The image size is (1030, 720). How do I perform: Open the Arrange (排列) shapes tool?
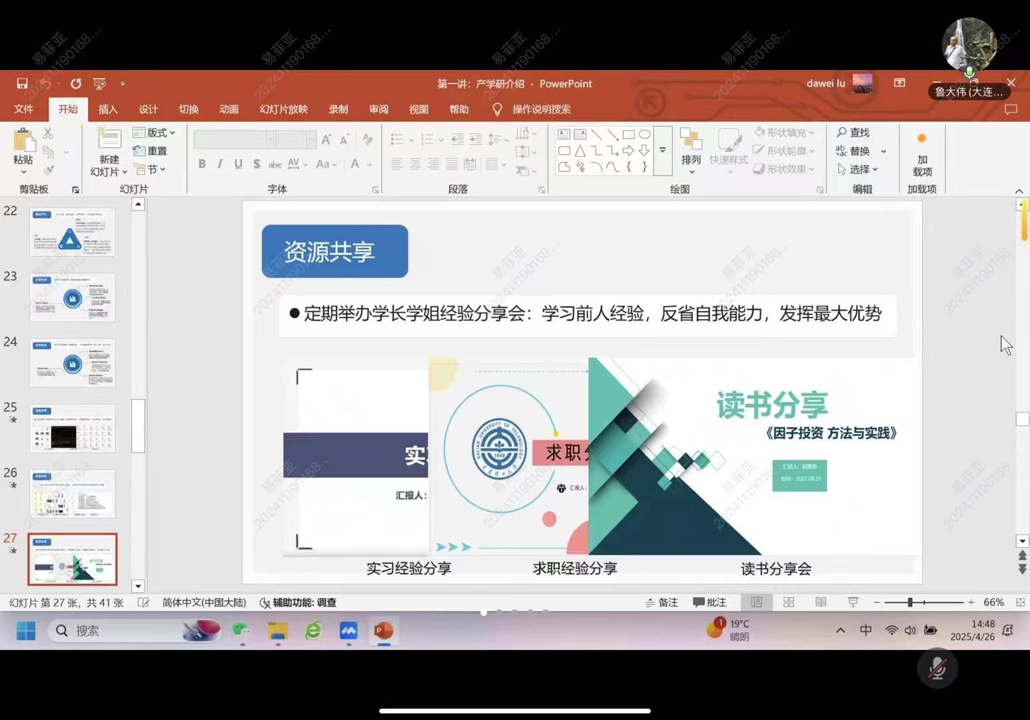[691, 148]
